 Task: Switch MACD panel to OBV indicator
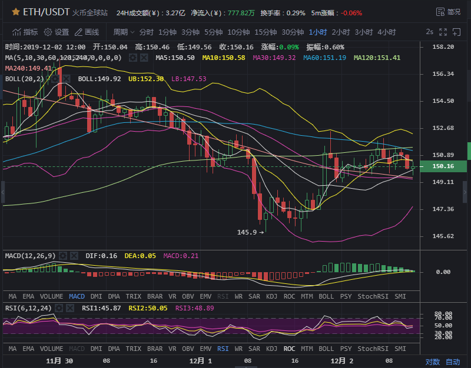pyautogui.click(x=188, y=296)
